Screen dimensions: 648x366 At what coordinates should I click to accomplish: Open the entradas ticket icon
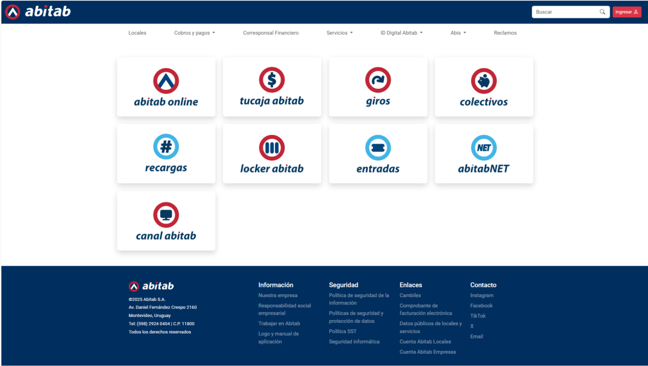pyautogui.click(x=378, y=148)
